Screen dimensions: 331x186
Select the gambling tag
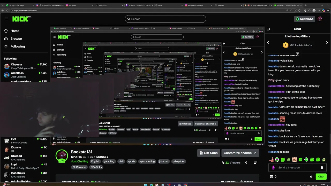click(109, 161)
